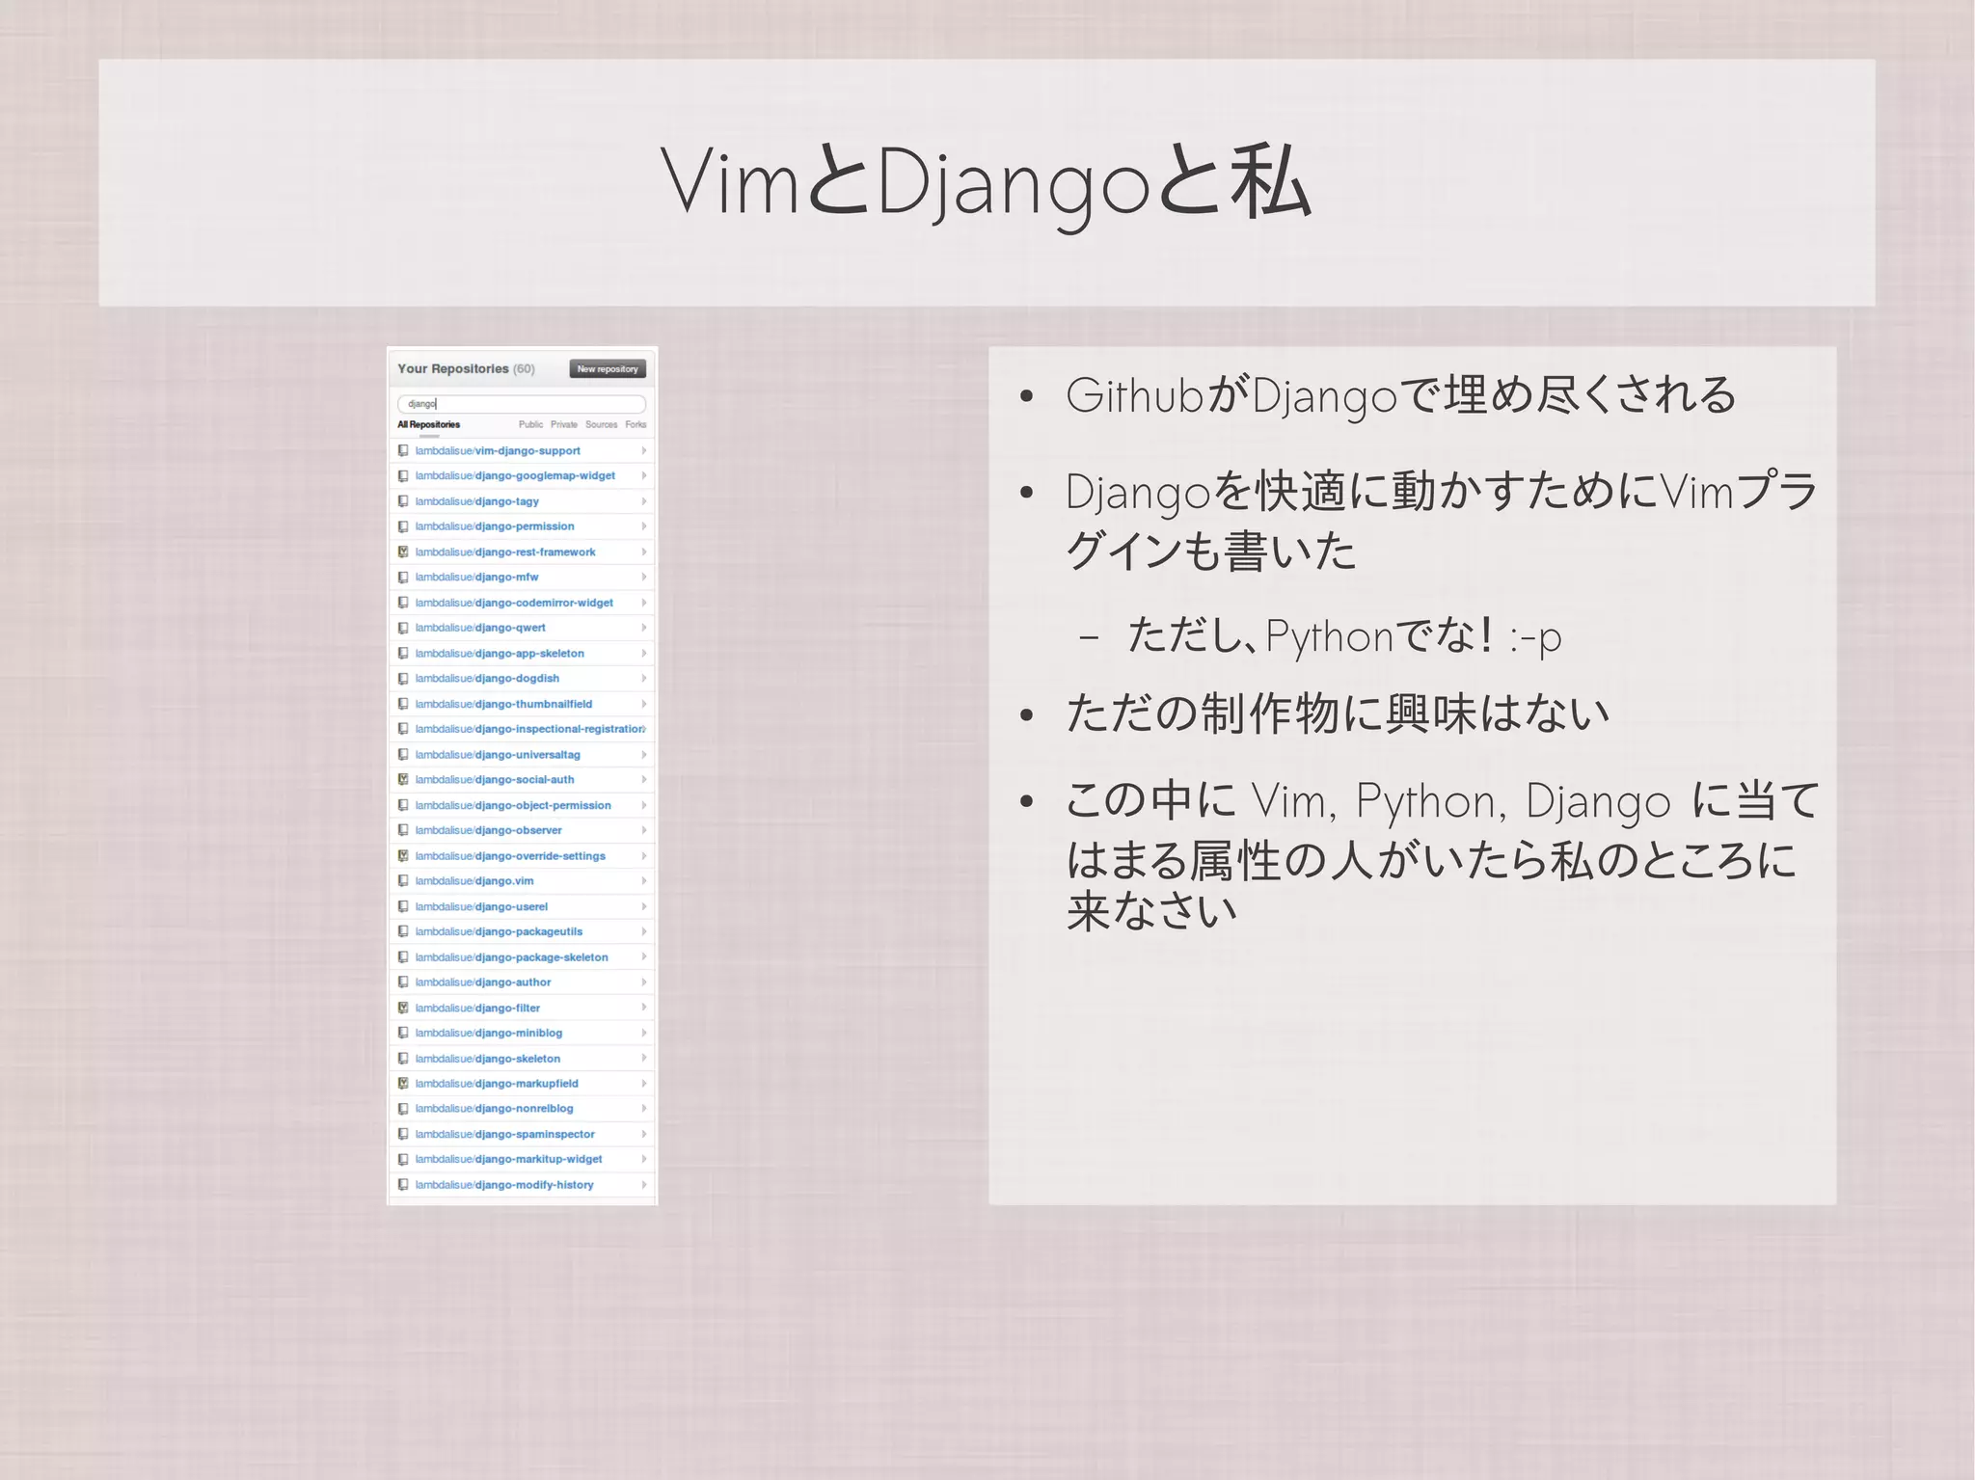1975x1480 pixels.
Task: Click repo icon beside django-inspectional-registration
Action: tap(403, 729)
